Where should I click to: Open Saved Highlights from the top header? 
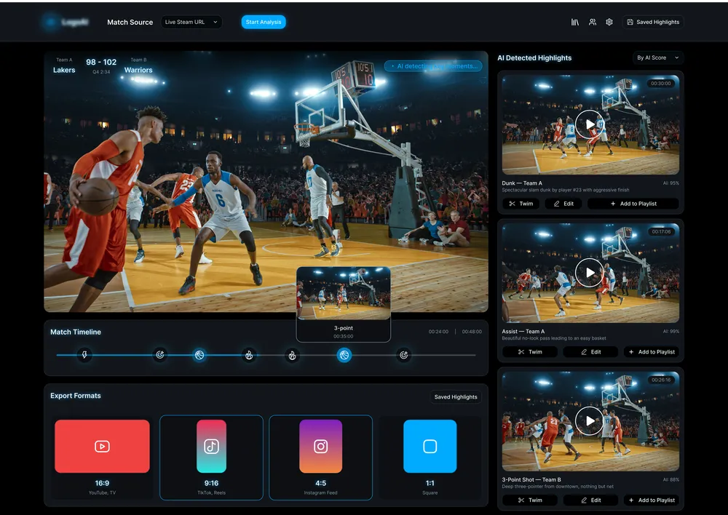pos(653,22)
